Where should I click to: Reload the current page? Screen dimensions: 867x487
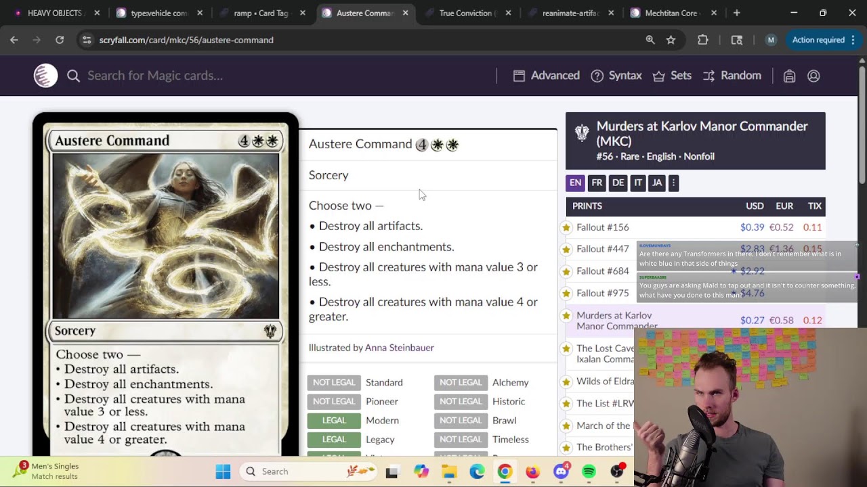tap(60, 40)
